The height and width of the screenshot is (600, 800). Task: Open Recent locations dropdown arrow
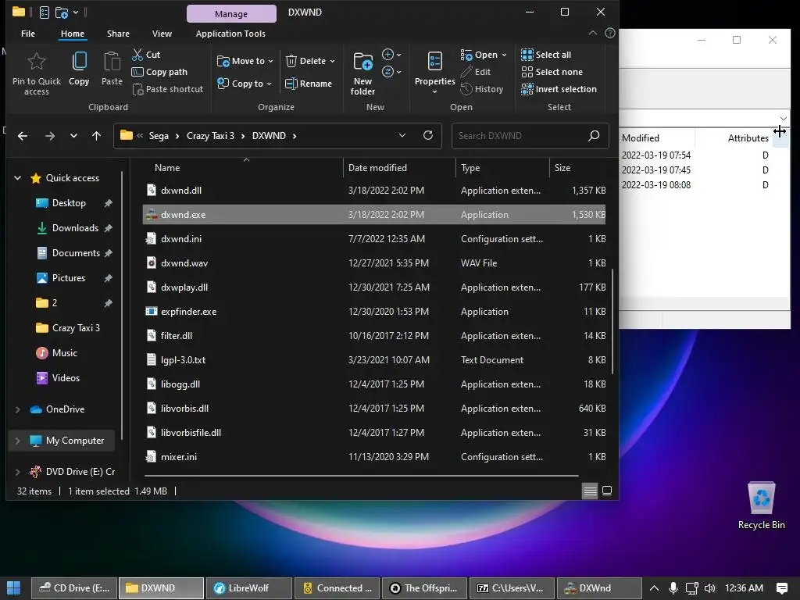pos(73,136)
